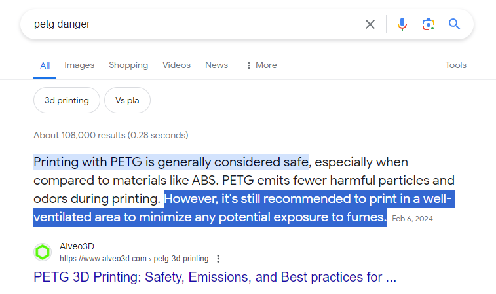Open the News tab
The image size is (496, 294).
click(216, 65)
